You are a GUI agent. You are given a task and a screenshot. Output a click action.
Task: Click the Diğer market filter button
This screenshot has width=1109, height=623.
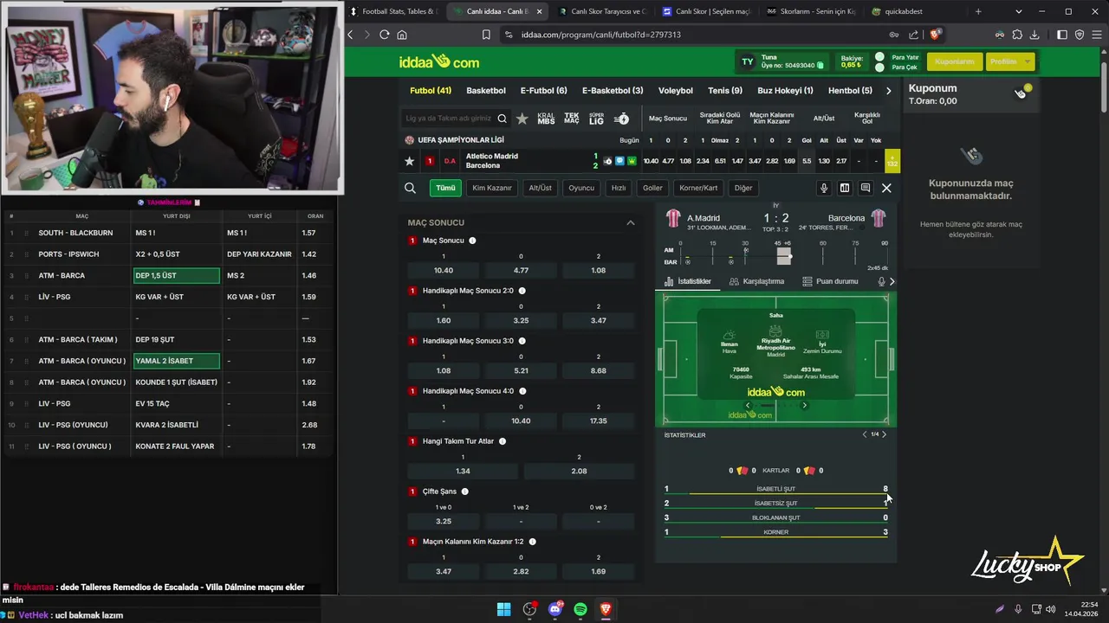tap(743, 188)
